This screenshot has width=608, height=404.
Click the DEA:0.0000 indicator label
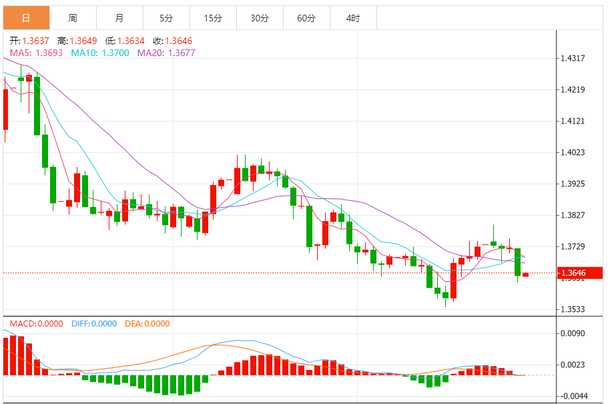tap(147, 324)
